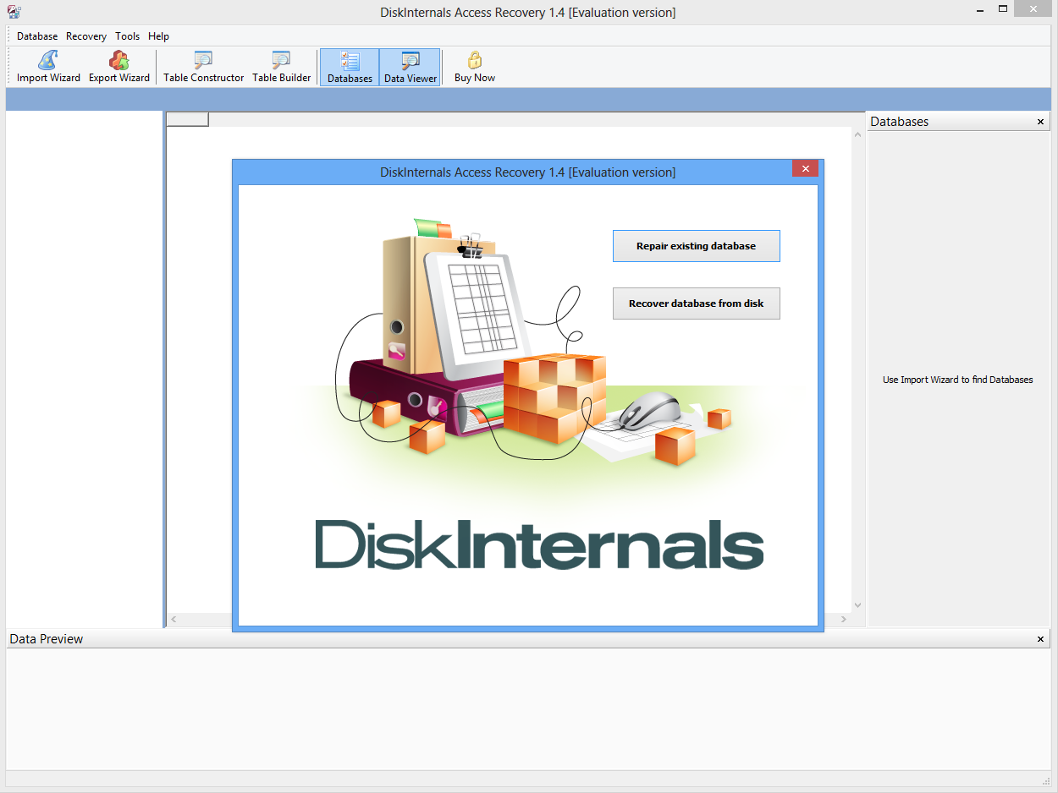Close the Data Preview panel
1058x793 pixels.
coord(1040,639)
